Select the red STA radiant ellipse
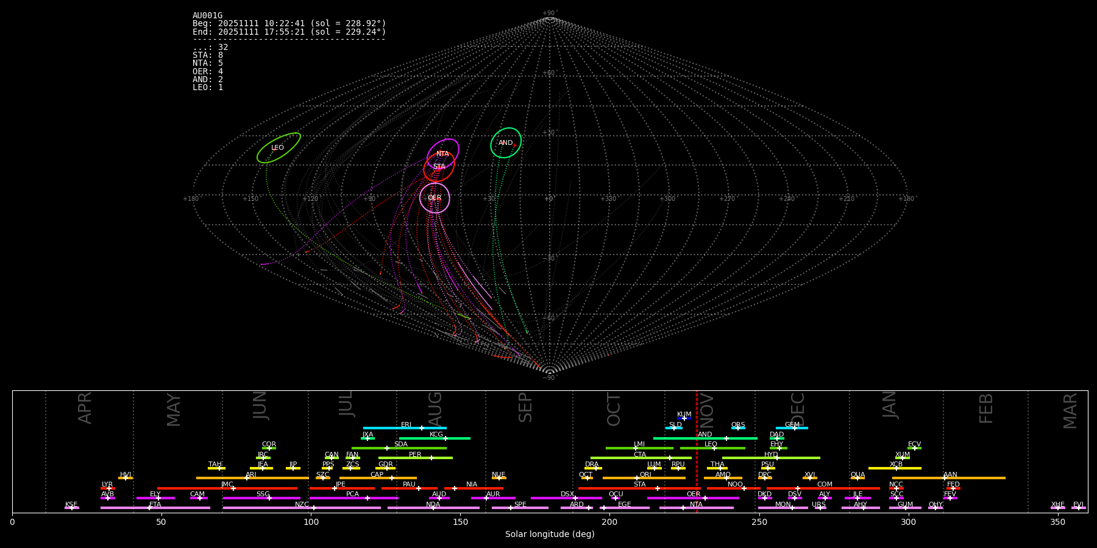This screenshot has width=1097, height=548. coord(439,167)
